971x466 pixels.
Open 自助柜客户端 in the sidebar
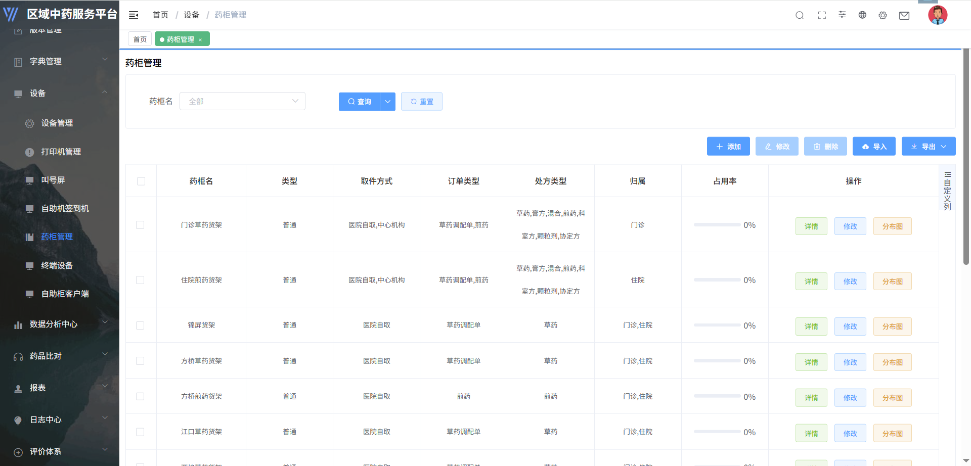pos(65,294)
